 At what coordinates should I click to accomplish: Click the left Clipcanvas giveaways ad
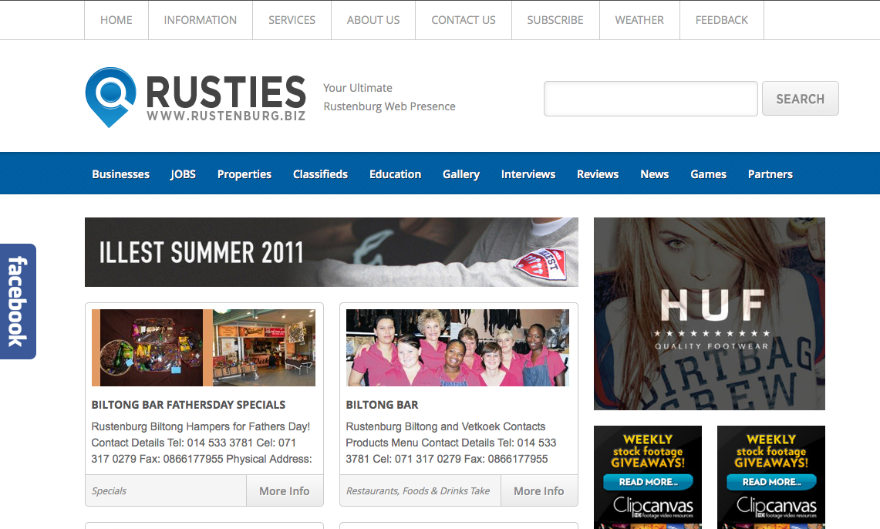click(x=647, y=477)
